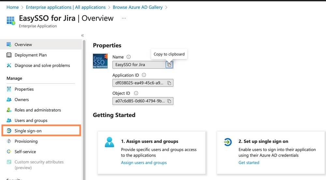
Task: Click the EasySSO for Jira app grid icon
Action: pyautogui.click(x=11, y=21)
